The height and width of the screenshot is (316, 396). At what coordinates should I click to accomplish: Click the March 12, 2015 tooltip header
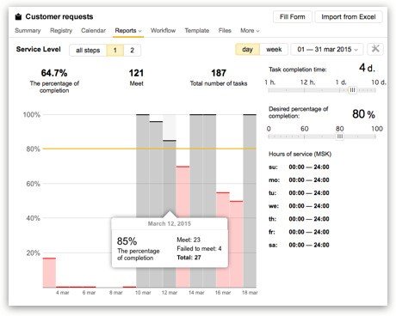170,223
